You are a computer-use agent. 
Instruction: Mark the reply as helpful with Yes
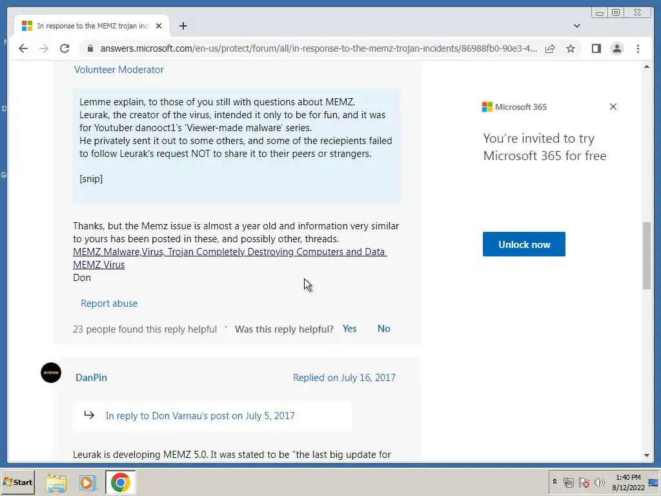[349, 329]
